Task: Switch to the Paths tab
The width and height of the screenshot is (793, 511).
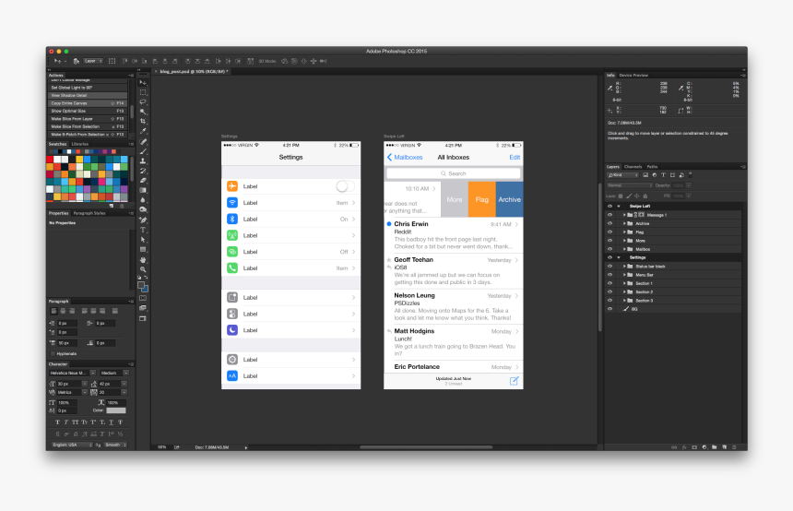Action: (x=652, y=167)
